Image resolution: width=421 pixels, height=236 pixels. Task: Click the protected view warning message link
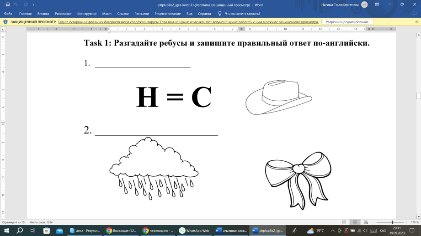tap(188, 22)
